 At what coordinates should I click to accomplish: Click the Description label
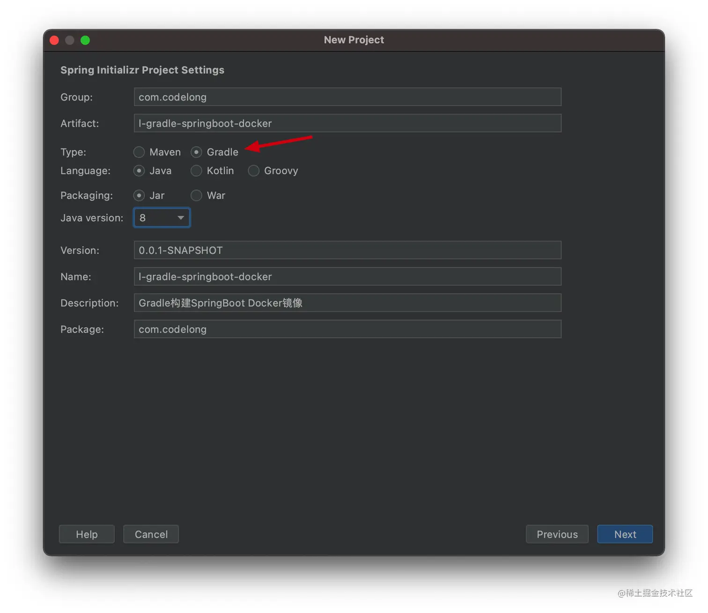89,303
